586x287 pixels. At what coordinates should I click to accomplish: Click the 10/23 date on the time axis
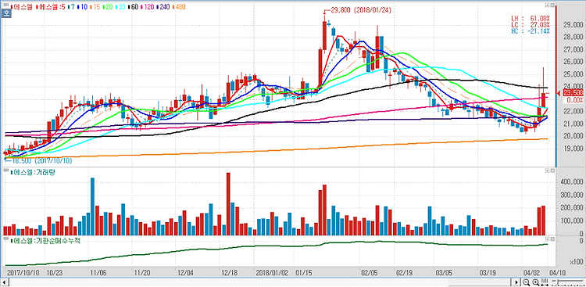click(x=54, y=272)
